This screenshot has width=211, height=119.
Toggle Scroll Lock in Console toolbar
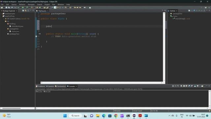[x=184, y=86]
